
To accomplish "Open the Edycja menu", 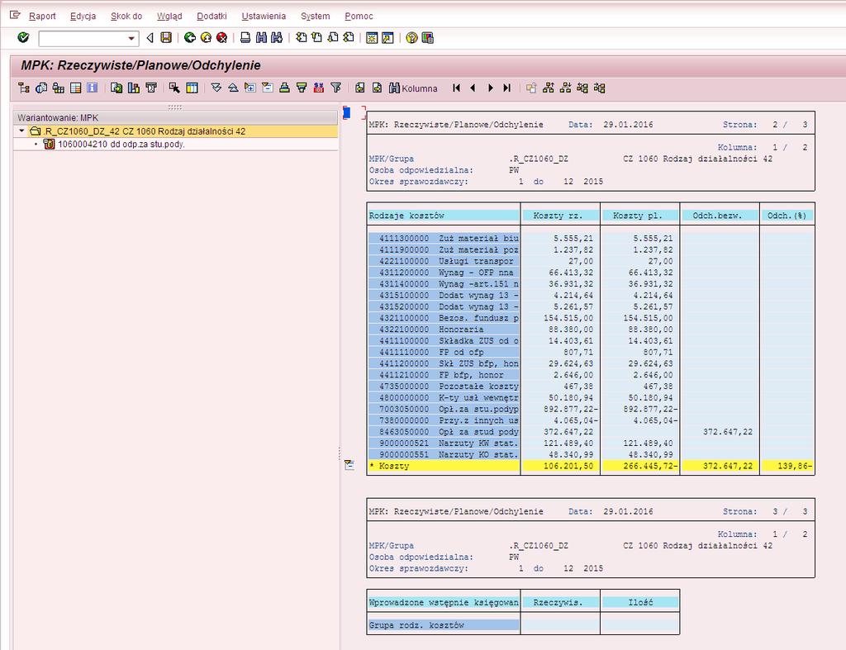I will coord(83,17).
